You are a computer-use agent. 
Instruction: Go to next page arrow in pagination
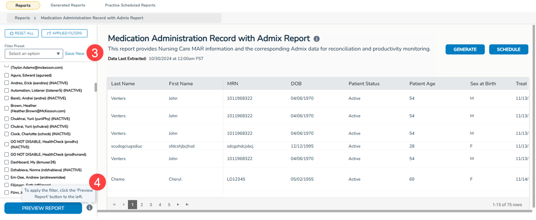tap(178, 204)
